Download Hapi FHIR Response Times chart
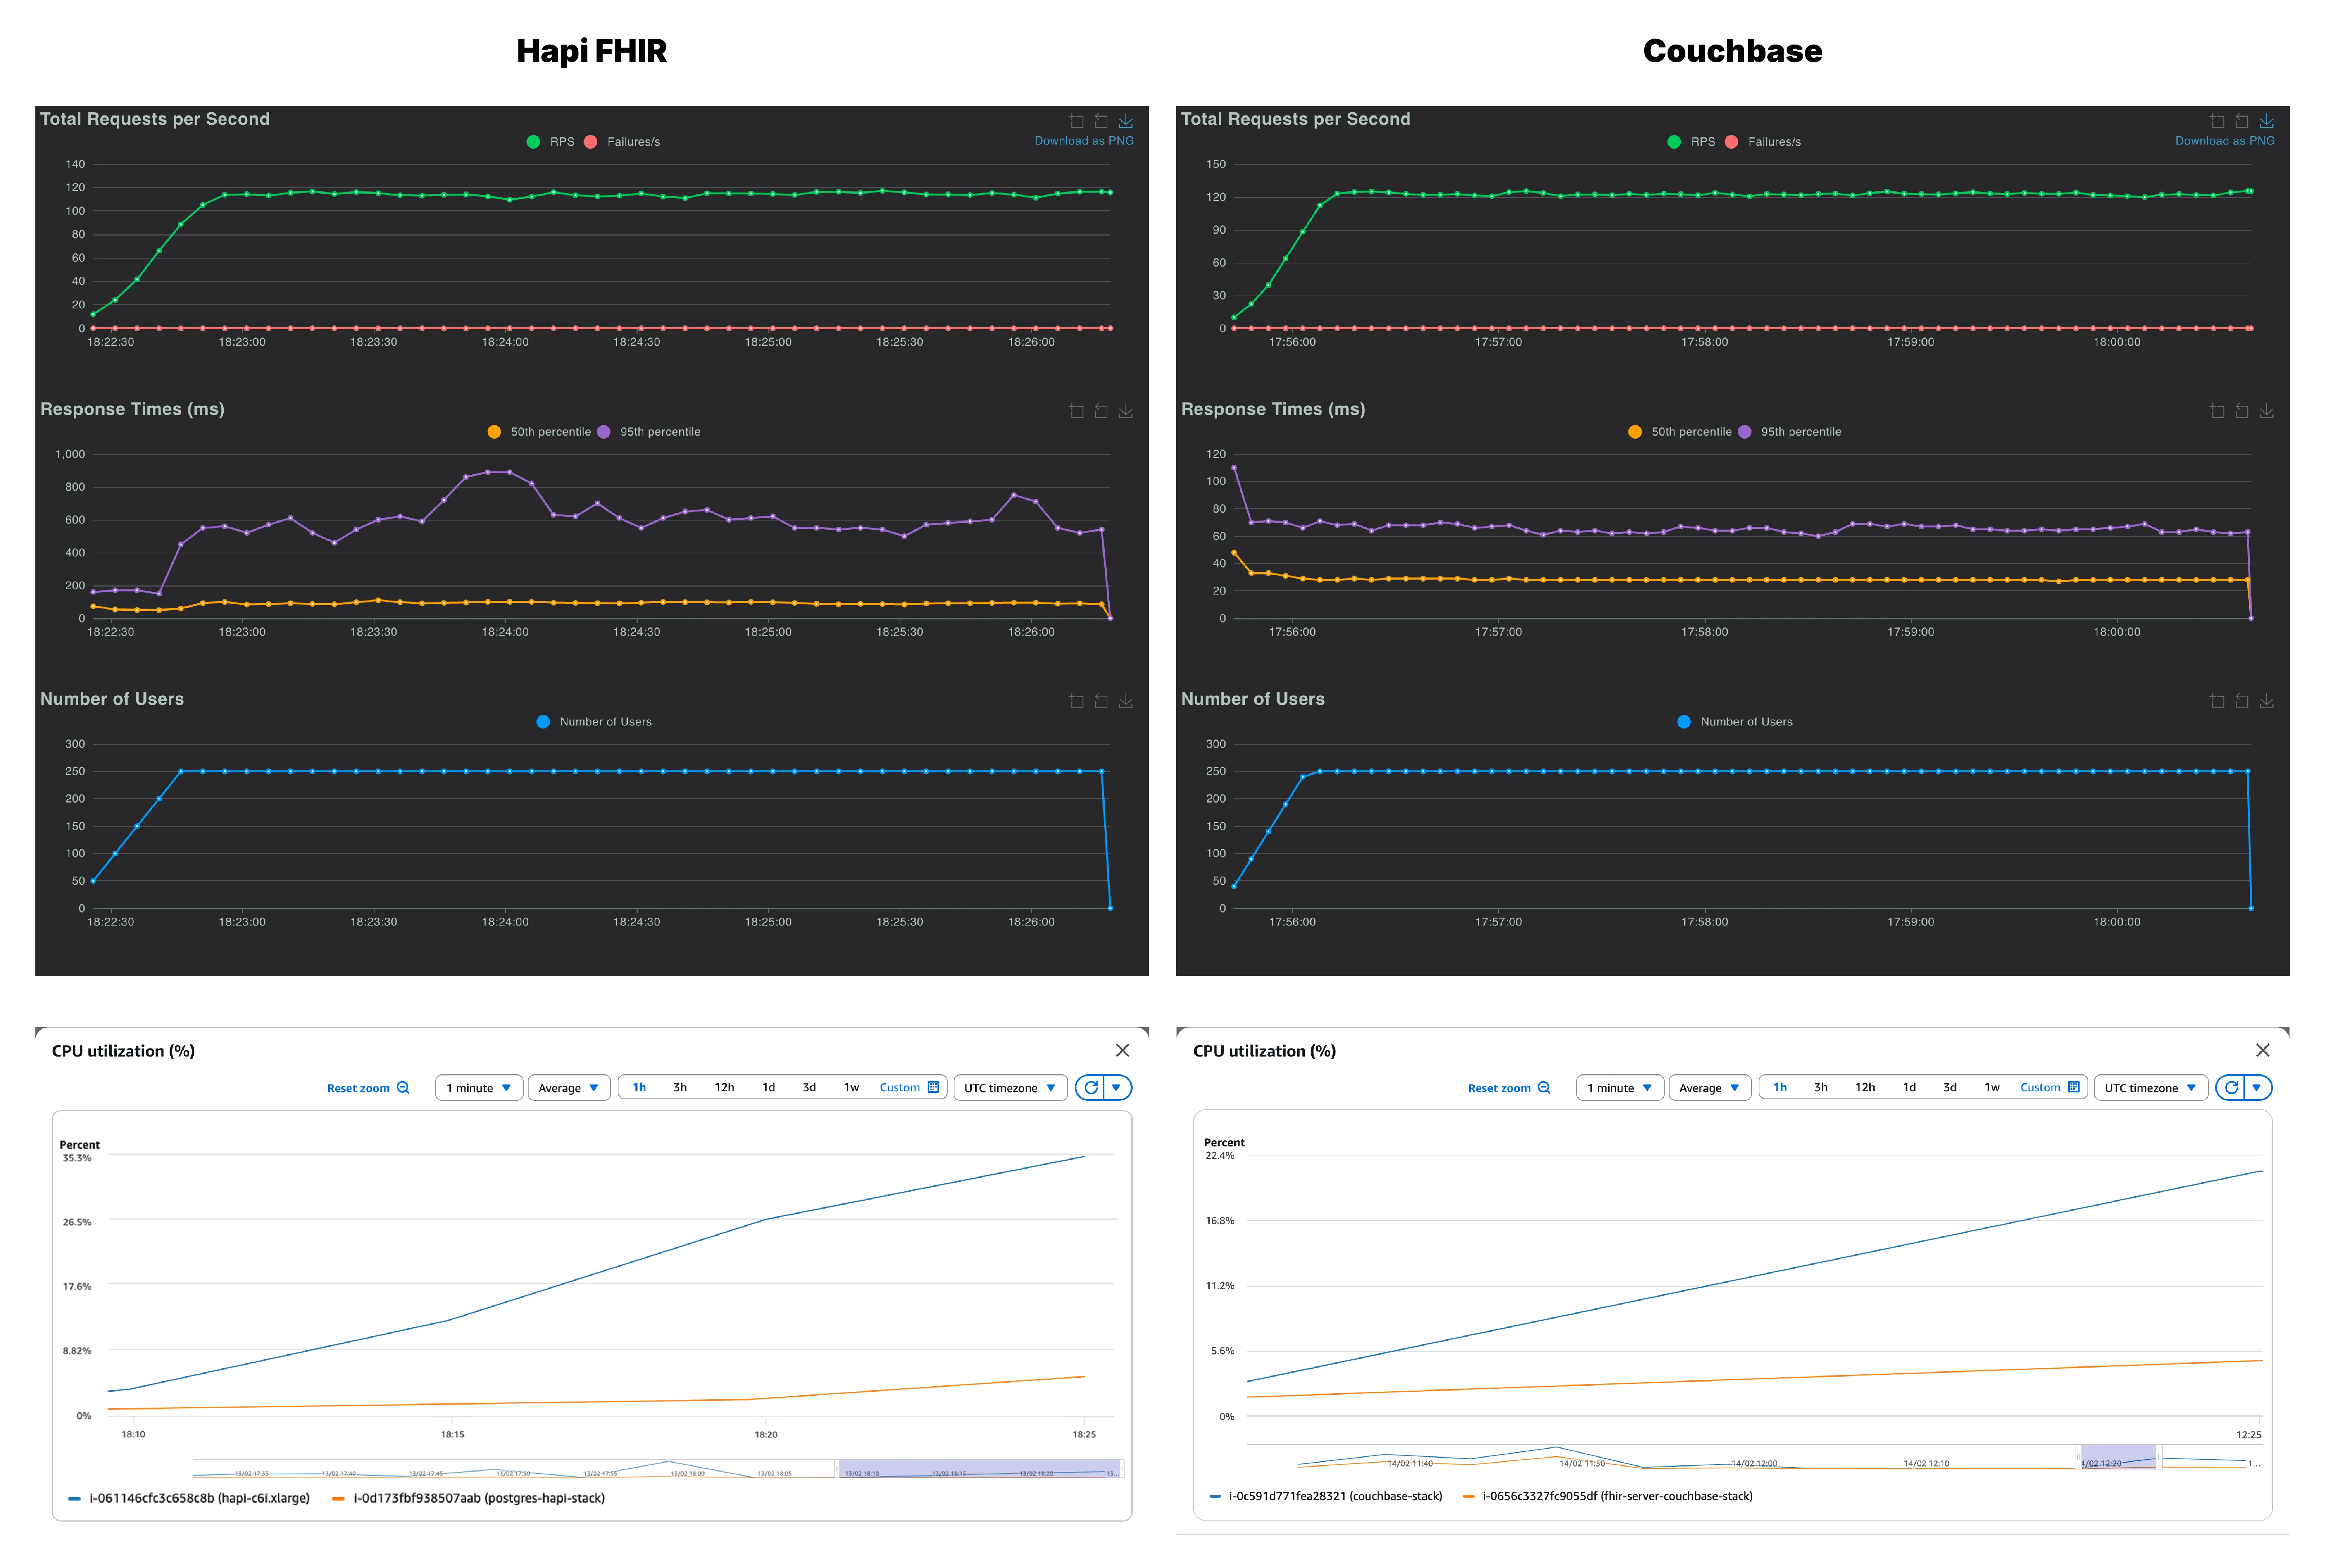The image size is (2325, 1568). [1125, 411]
